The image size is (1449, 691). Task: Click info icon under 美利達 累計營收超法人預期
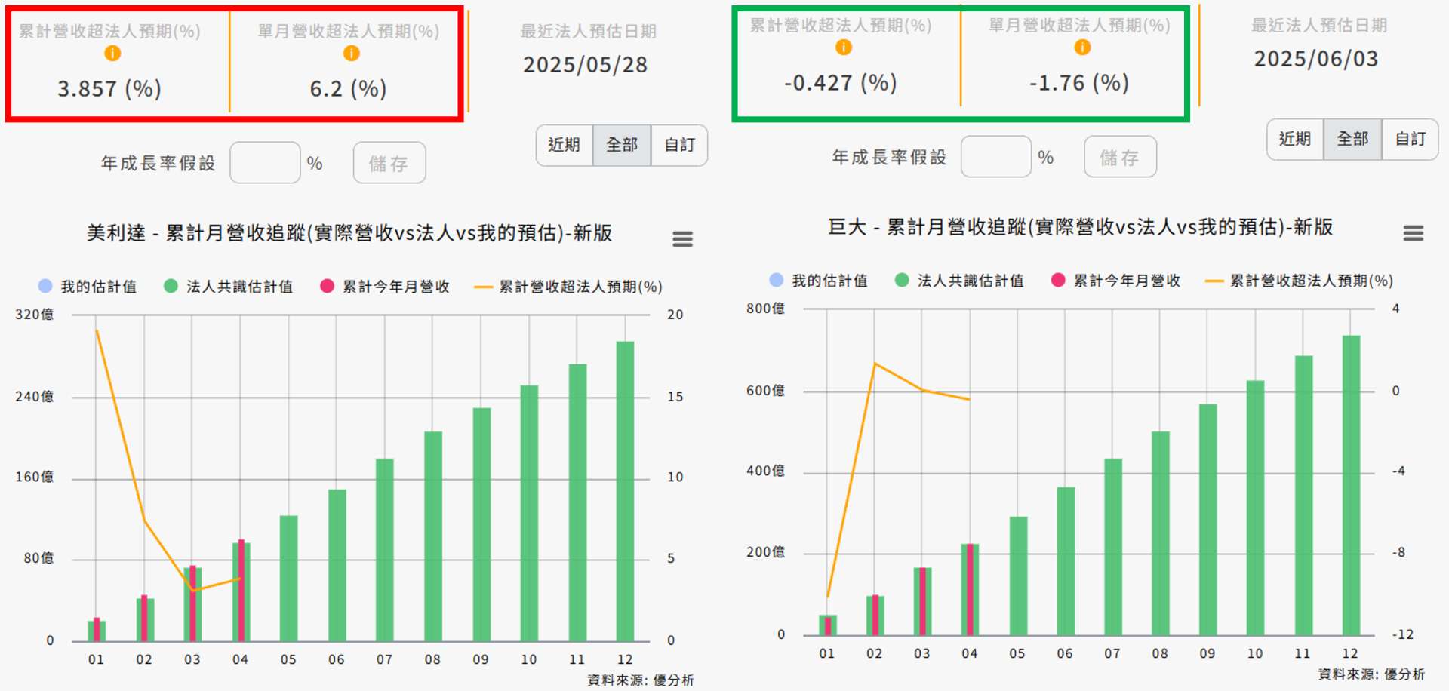[x=112, y=54]
